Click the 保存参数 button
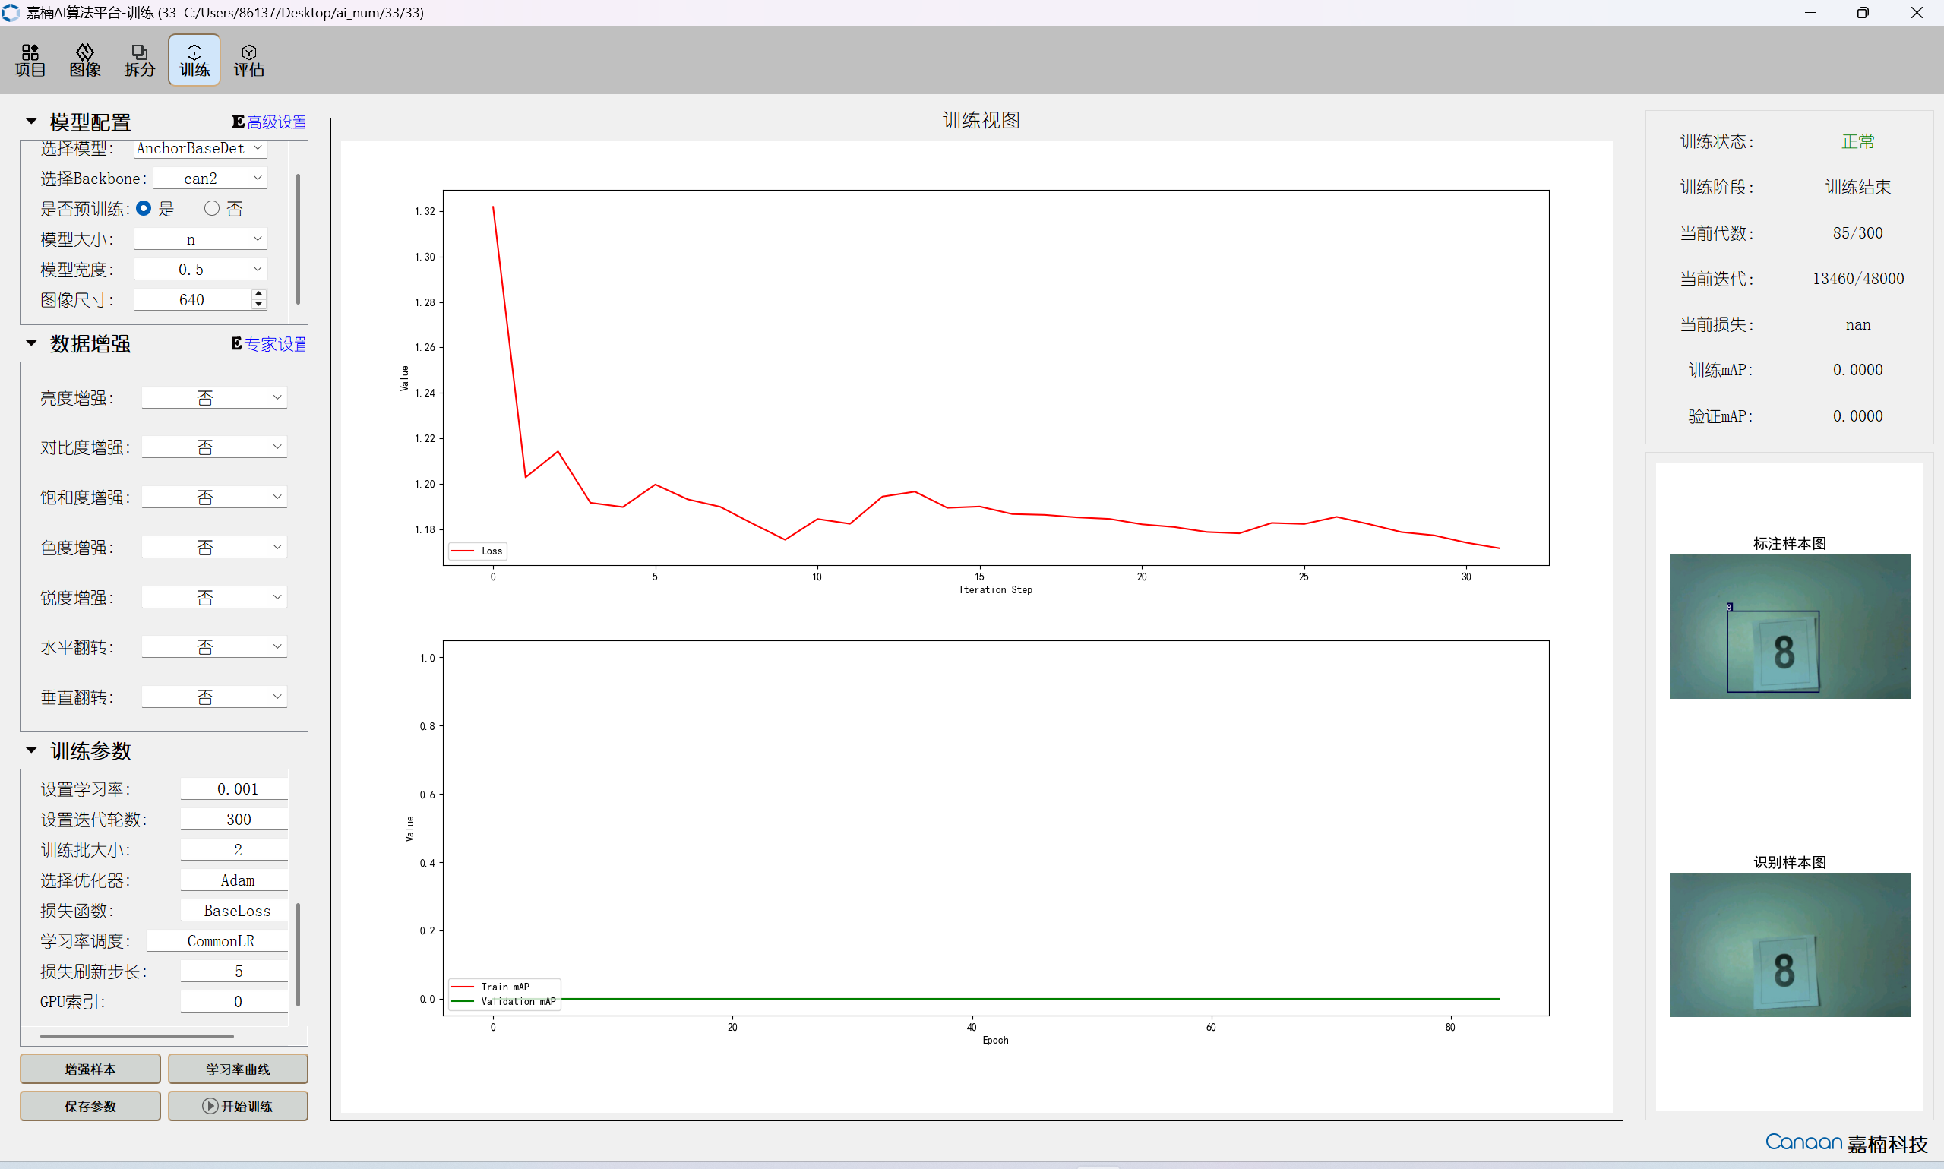The width and height of the screenshot is (1944, 1169). (90, 1106)
